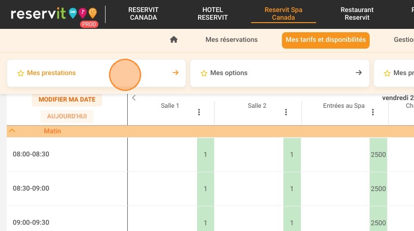
Task: Select Salle 1 availability at 08:30-09:00
Action: [205, 189]
